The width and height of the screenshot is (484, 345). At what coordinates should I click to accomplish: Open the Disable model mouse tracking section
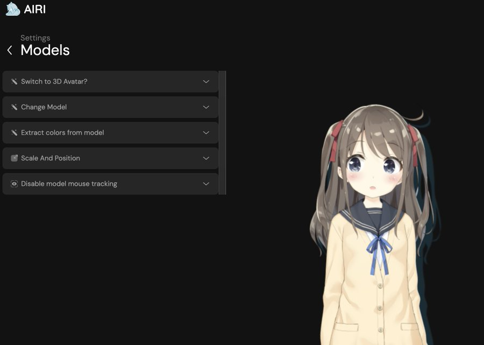tap(110, 184)
